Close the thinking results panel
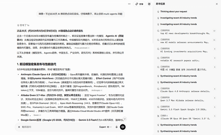221x135 pixels. click(x=217, y=4)
